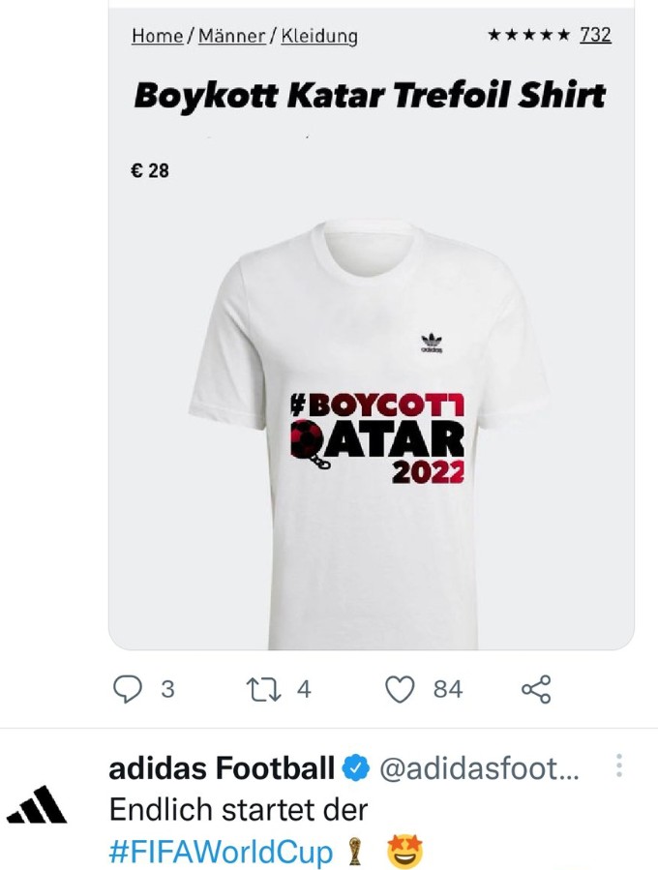Open the share icon for this tweet
The width and height of the screenshot is (658, 870).
point(535,688)
